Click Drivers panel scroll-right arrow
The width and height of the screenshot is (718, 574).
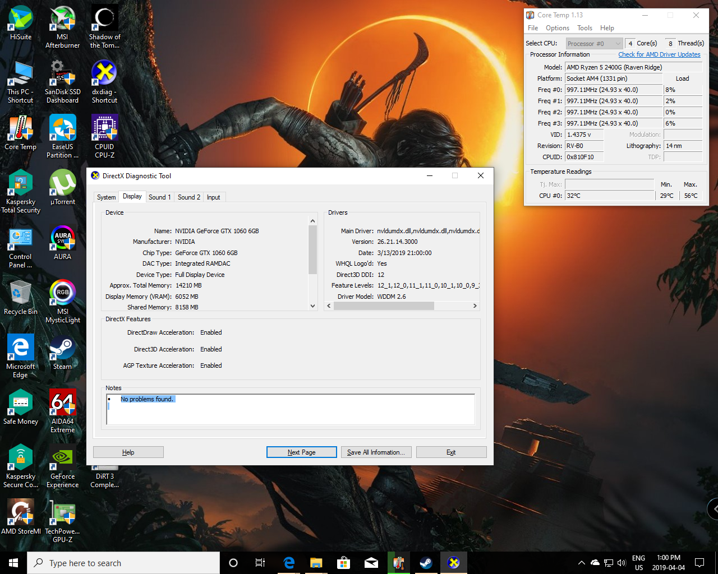[475, 306]
